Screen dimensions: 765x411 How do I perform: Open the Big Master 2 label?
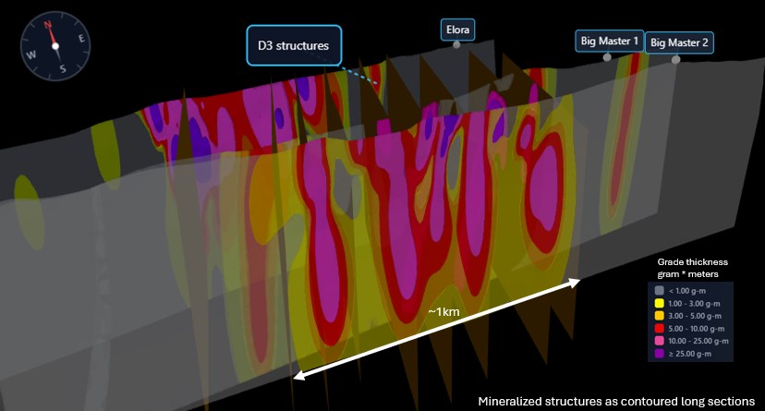click(x=679, y=42)
